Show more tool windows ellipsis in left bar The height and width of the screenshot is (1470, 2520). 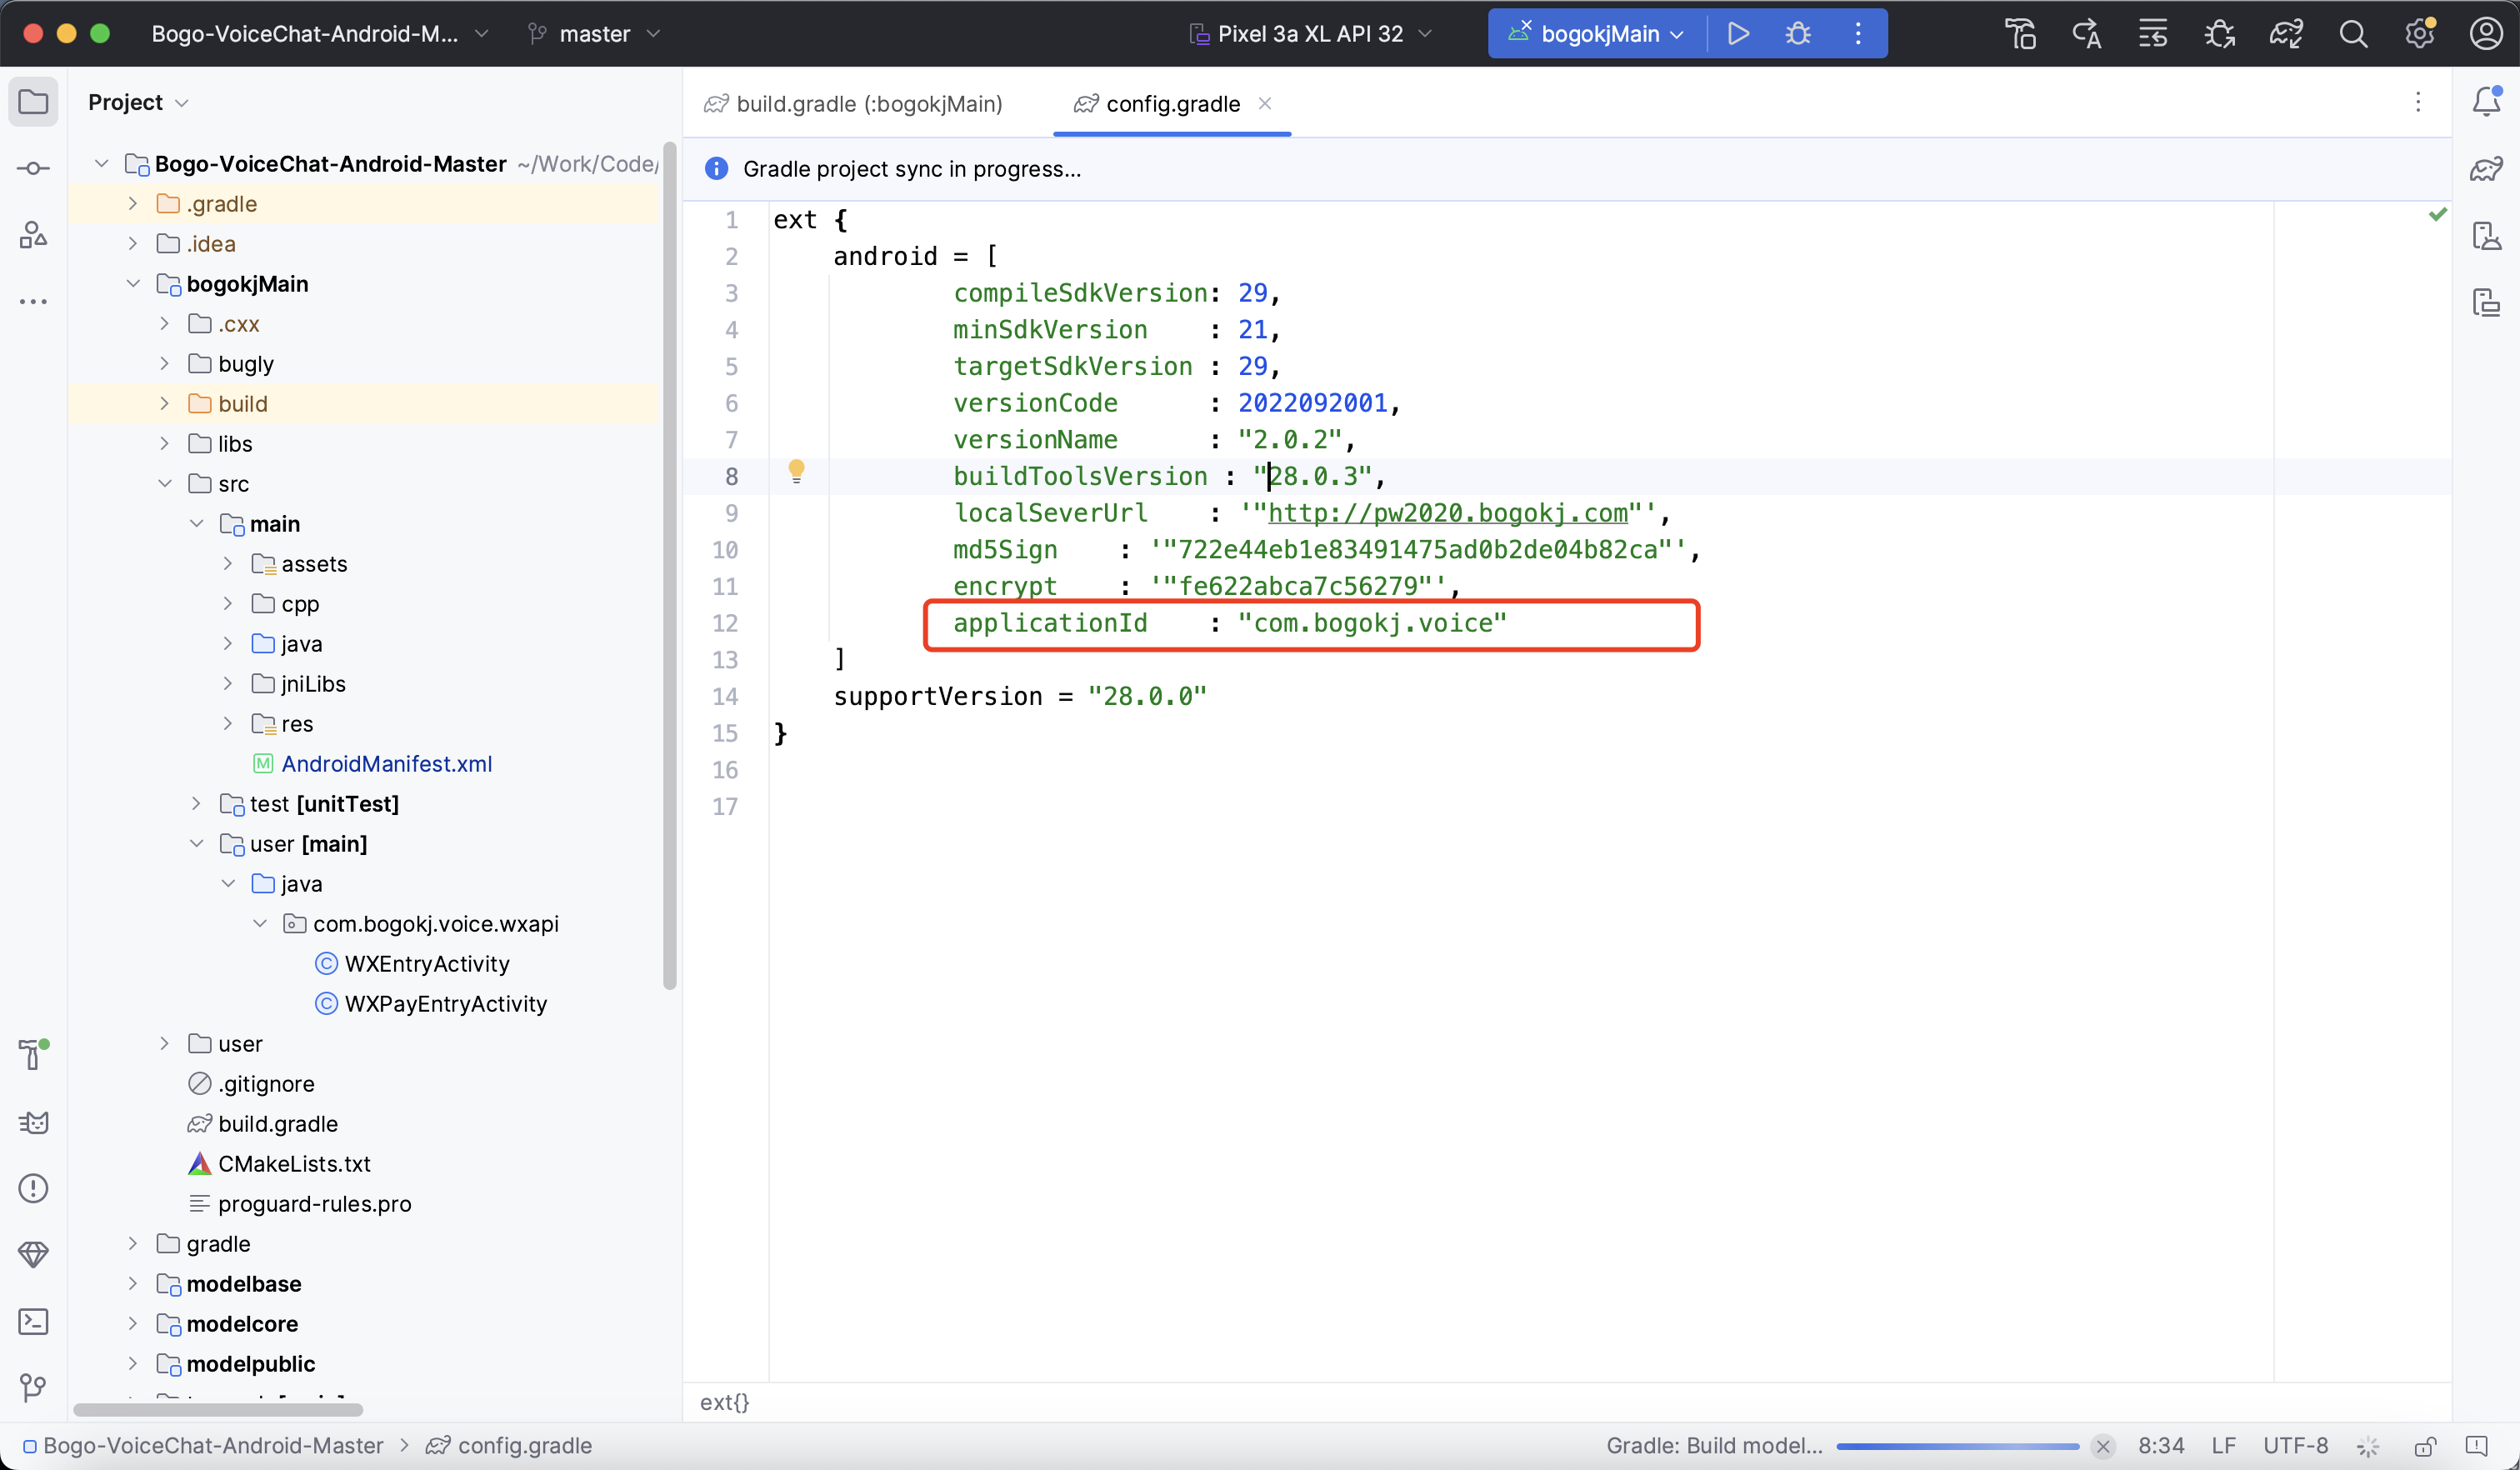[33, 301]
